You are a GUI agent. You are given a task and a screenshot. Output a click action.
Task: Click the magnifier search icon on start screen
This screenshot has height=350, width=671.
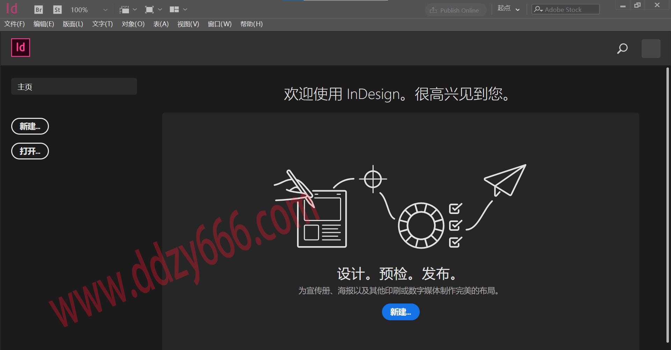[x=622, y=48]
